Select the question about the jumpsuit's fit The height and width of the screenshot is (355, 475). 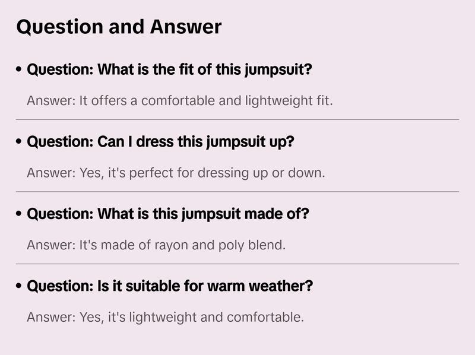pyautogui.click(x=170, y=69)
